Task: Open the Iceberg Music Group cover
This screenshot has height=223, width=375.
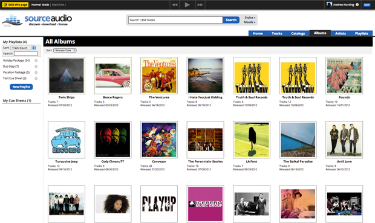Action: point(205,204)
